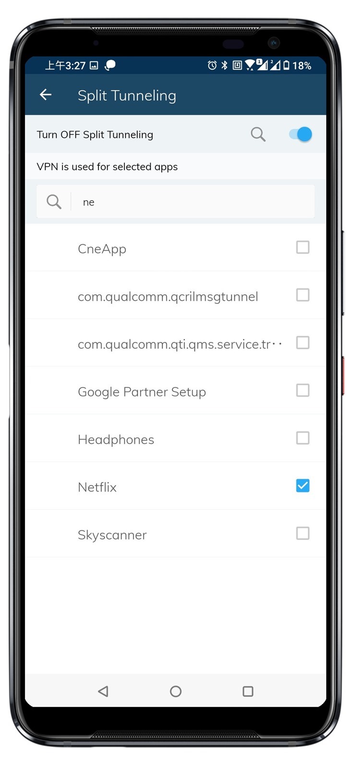The width and height of the screenshot is (352, 768).
Task: Tap the alarm clock status bar icon
Action: (x=212, y=65)
